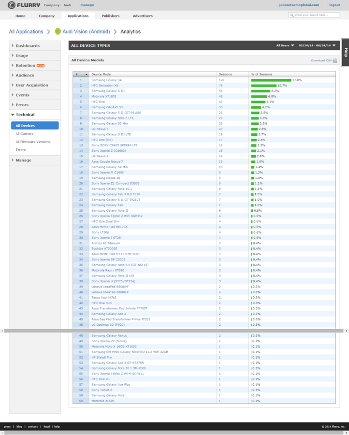Expand the Retention sidebar section
The image size is (349, 435).
click(x=35, y=65)
